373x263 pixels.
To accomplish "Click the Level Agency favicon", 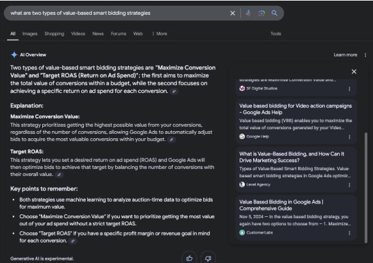I will (x=242, y=184).
